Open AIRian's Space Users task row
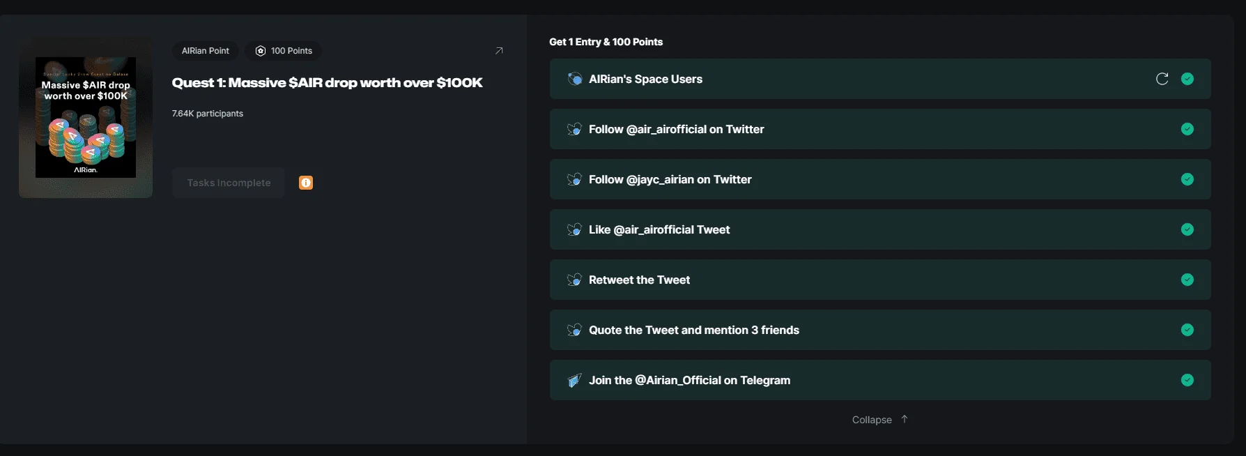 click(880, 79)
